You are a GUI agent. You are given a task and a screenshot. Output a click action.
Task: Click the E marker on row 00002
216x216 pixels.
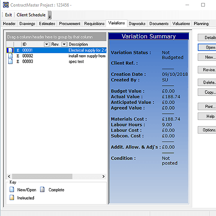click(x=18, y=56)
